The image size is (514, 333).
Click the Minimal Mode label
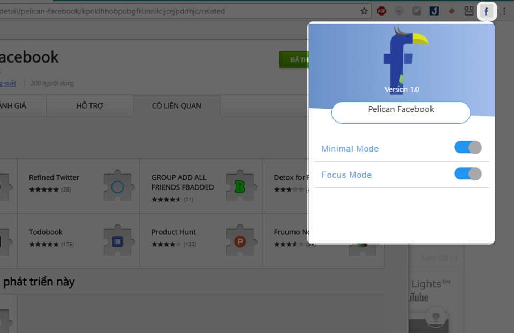pos(350,148)
